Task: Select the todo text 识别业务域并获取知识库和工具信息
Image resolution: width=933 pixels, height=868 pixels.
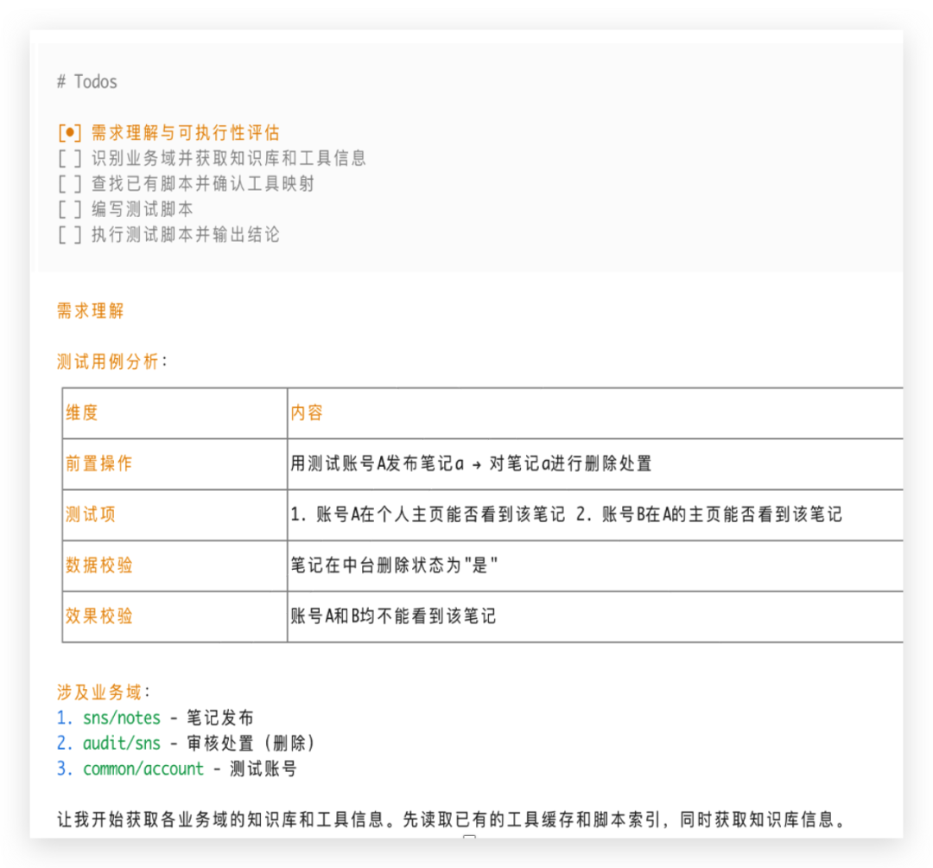Action: (228, 158)
